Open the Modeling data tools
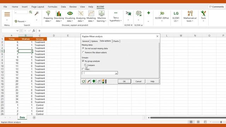226x127 pixels. tap(91, 17)
